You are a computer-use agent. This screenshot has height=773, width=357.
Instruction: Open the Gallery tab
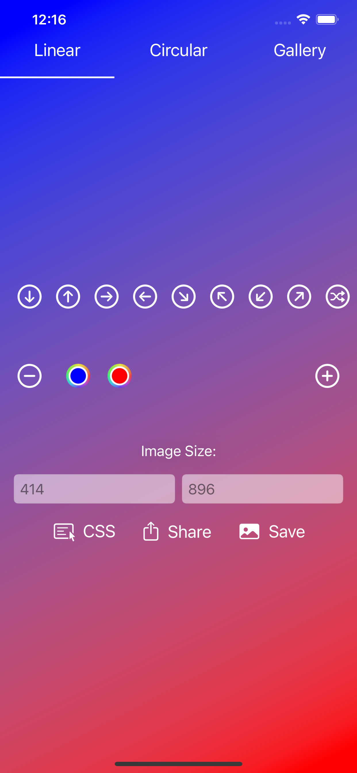click(300, 50)
